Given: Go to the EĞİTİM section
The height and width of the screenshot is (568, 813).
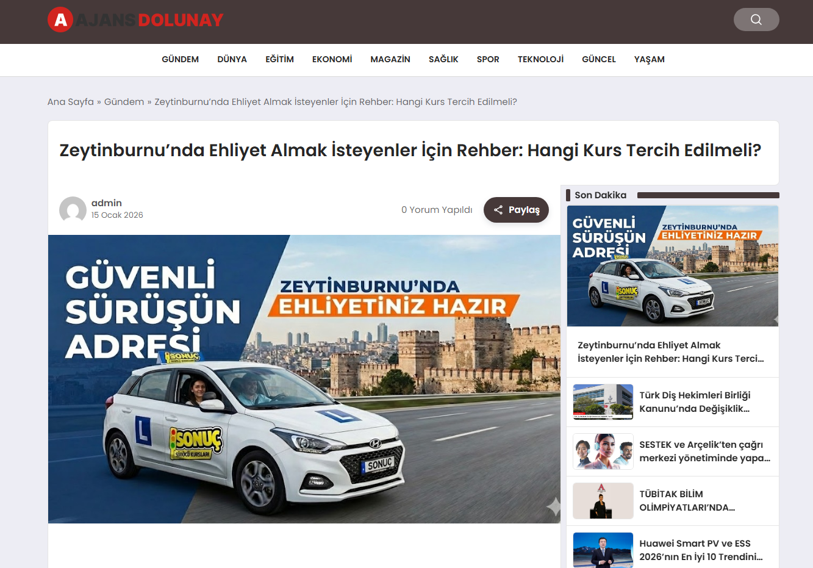Looking at the screenshot, I should tap(279, 59).
